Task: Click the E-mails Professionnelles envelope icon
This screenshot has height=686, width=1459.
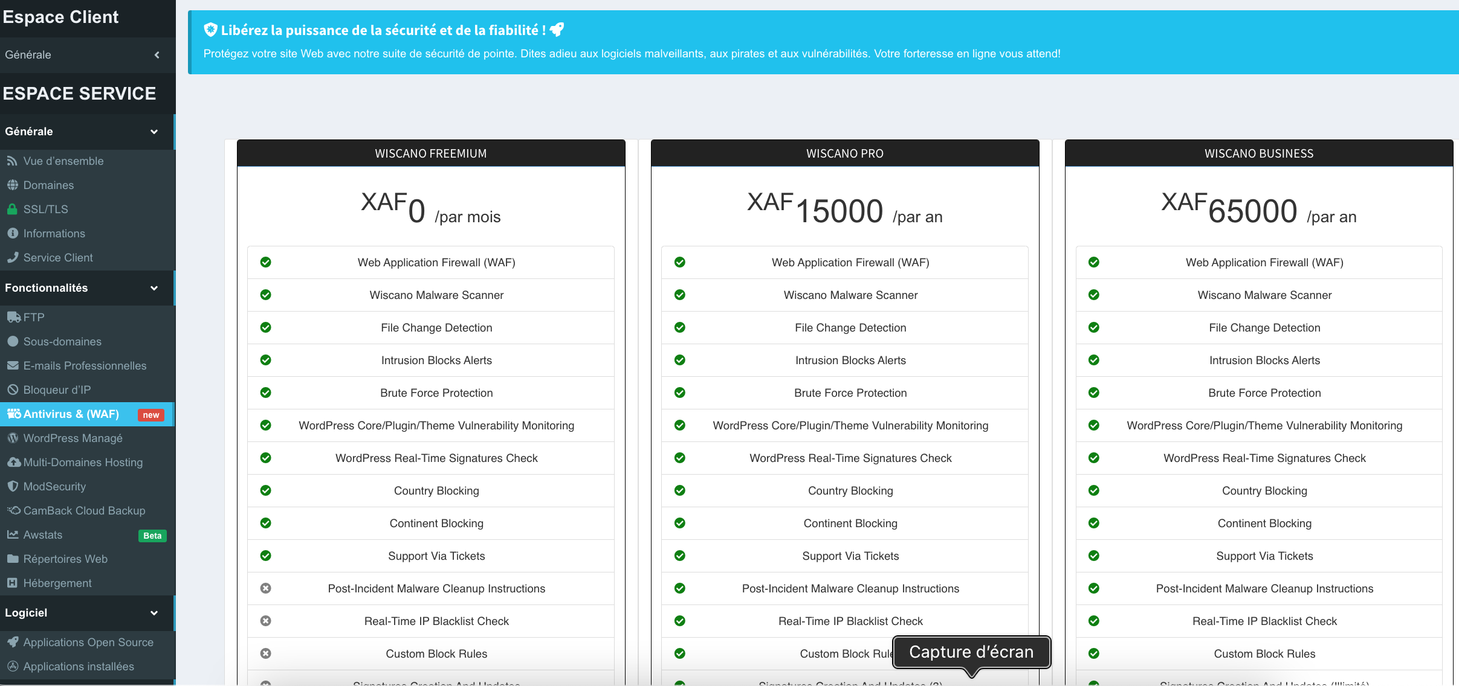Action: [13, 366]
